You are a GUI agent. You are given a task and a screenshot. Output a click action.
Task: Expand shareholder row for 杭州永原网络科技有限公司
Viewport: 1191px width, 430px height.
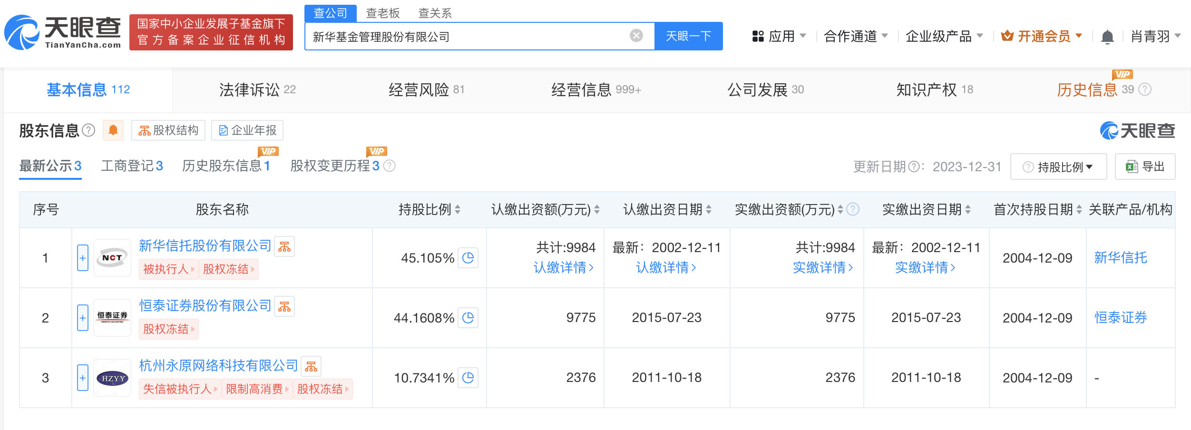(83, 378)
